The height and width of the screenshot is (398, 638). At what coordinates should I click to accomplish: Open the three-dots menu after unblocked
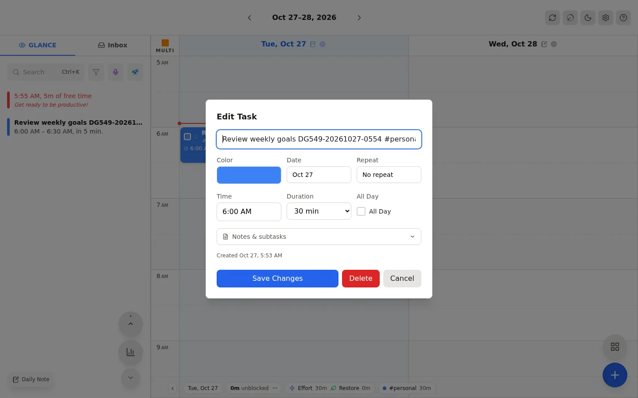[x=275, y=388]
